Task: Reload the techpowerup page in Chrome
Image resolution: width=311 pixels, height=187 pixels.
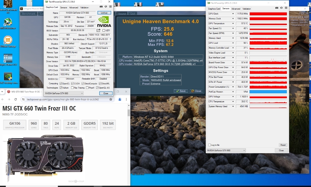Action: pos(15,99)
